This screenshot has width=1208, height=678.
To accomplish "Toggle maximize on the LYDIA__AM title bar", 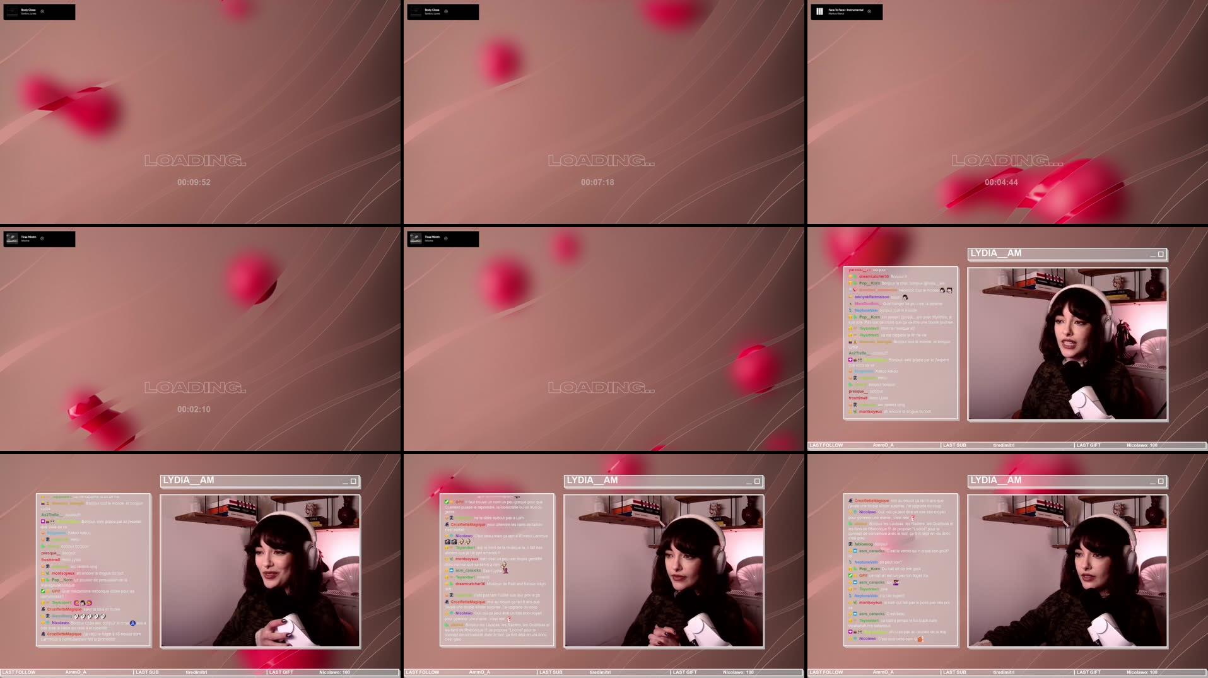I will (1161, 254).
